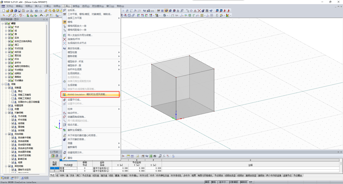Collapse the 对象荷载 tree node
The width and height of the screenshot is (343, 184).
tap(6, 113)
